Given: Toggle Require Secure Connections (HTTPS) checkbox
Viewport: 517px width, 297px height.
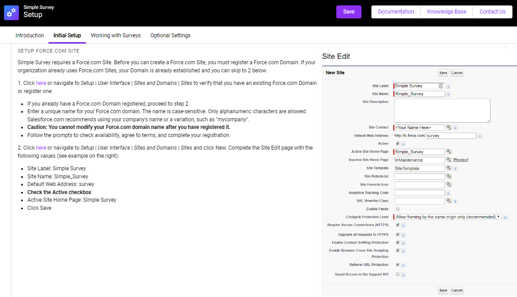Looking at the screenshot, I should (398, 225).
